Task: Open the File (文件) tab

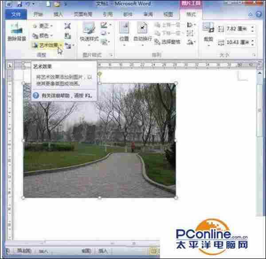Action: tap(16, 14)
